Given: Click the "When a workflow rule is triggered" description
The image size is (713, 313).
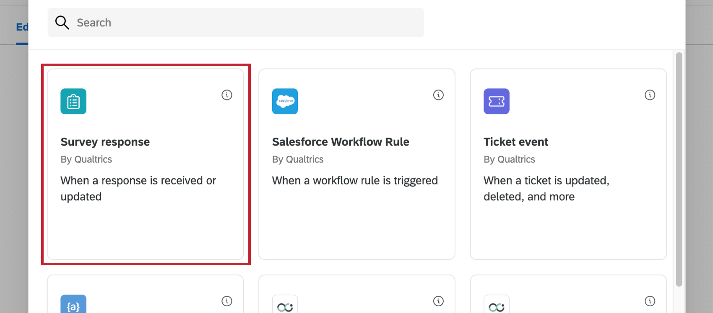Looking at the screenshot, I should tap(355, 180).
